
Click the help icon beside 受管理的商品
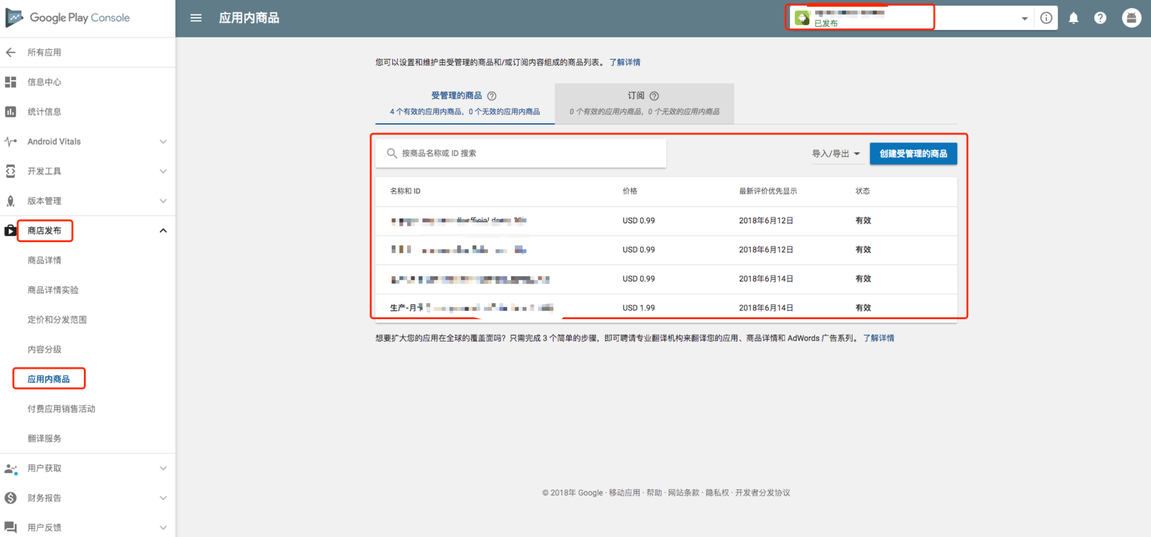pos(492,96)
